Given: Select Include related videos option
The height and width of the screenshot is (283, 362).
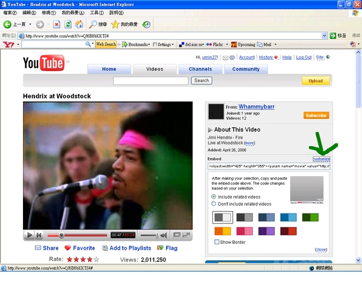Looking at the screenshot, I should (214, 197).
